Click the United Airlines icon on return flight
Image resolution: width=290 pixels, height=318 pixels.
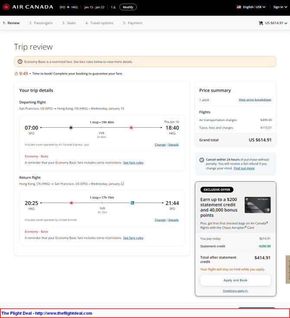coord(132,203)
